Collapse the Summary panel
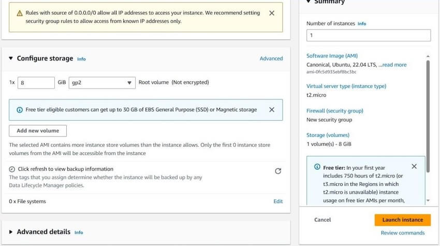The image size is (440, 246). tap(309, 2)
